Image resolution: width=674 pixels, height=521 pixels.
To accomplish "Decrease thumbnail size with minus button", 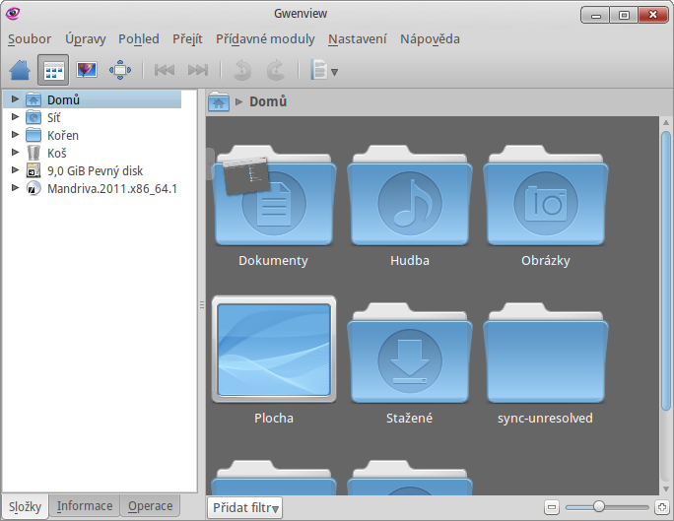I will point(552,507).
